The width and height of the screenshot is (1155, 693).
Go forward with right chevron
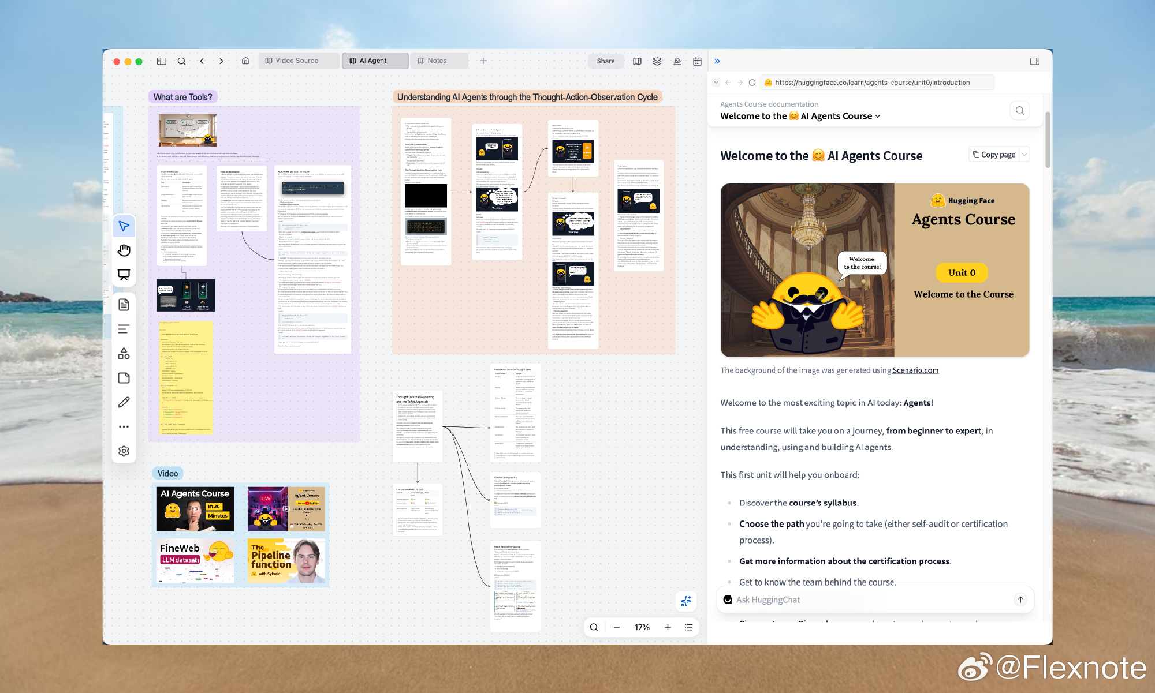click(x=221, y=61)
